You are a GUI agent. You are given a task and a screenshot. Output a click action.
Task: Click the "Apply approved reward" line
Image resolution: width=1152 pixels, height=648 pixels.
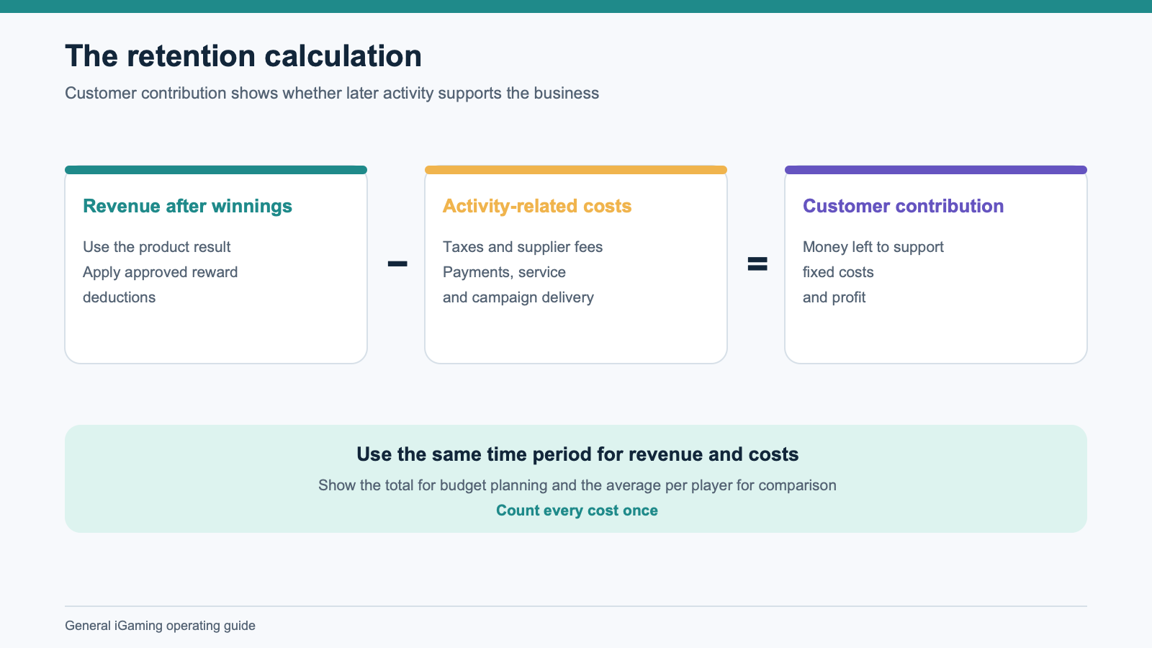pos(160,272)
